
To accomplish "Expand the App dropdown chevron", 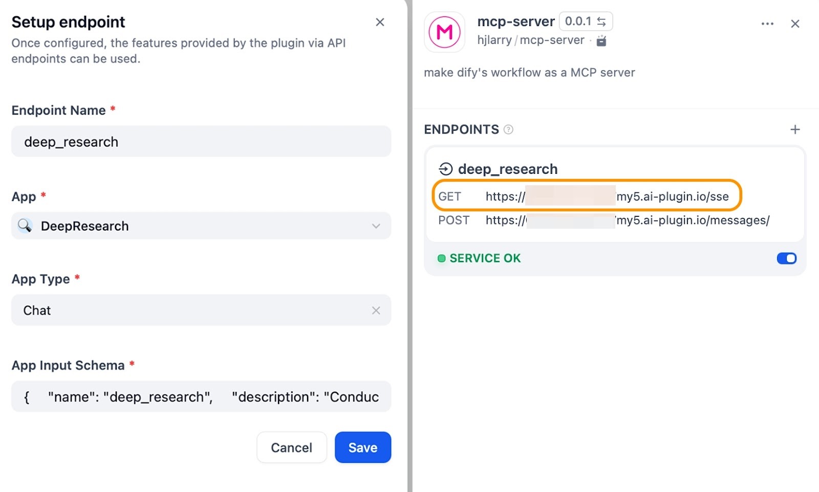I will (376, 226).
